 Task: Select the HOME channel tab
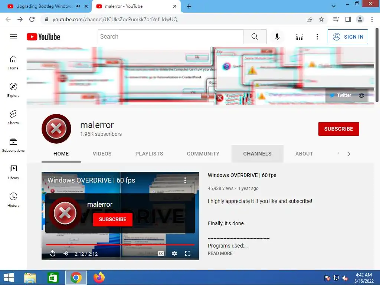[x=61, y=154]
